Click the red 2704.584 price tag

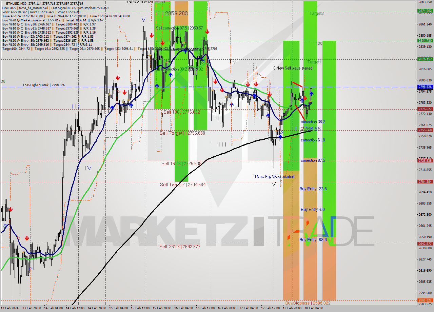click(x=425, y=182)
